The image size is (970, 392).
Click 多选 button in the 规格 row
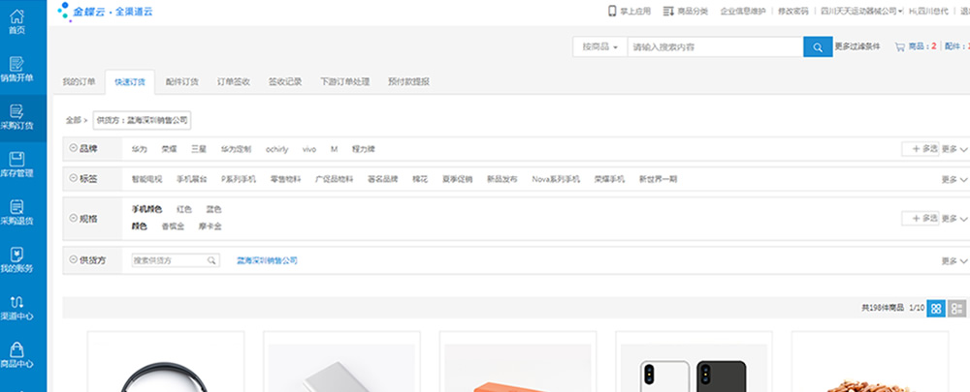[x=920, y=218]
